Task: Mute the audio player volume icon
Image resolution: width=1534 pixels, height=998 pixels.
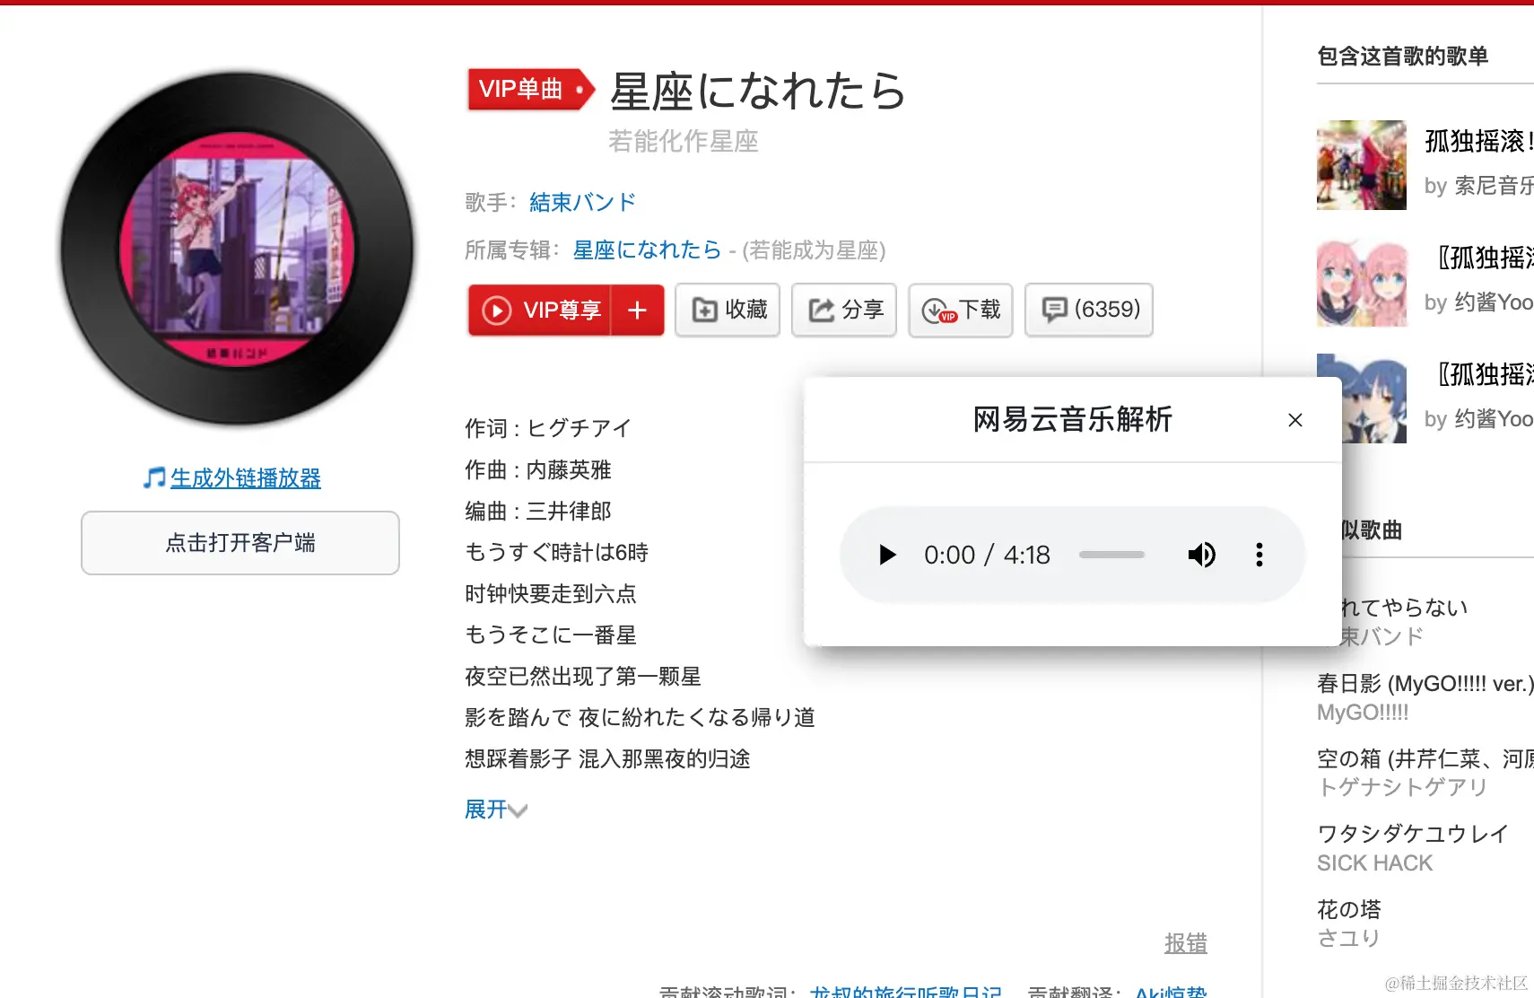Action: pos(1201,555)
